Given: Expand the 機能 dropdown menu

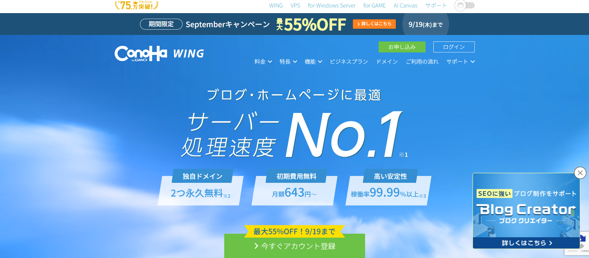Looking at the screenshot, I should tap(313, 62).
